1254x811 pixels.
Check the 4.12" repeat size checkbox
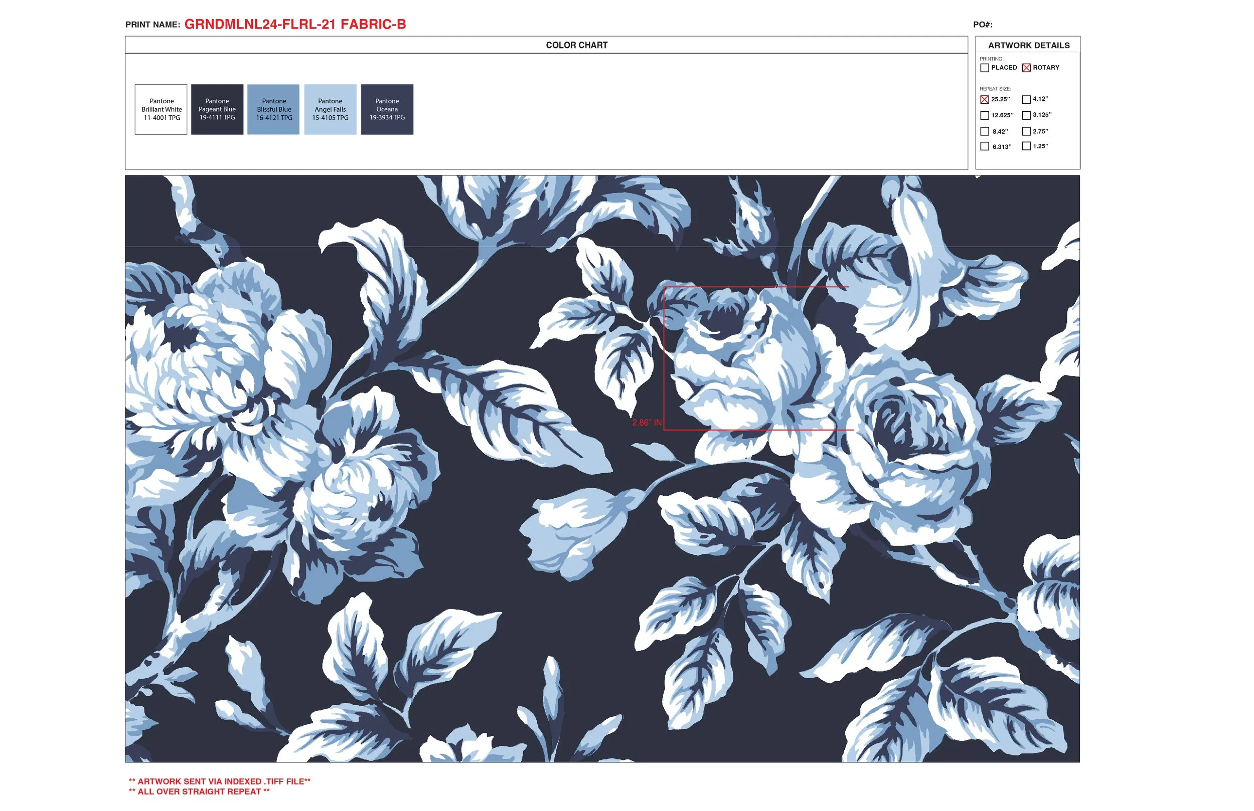[x=1026, y=100]
